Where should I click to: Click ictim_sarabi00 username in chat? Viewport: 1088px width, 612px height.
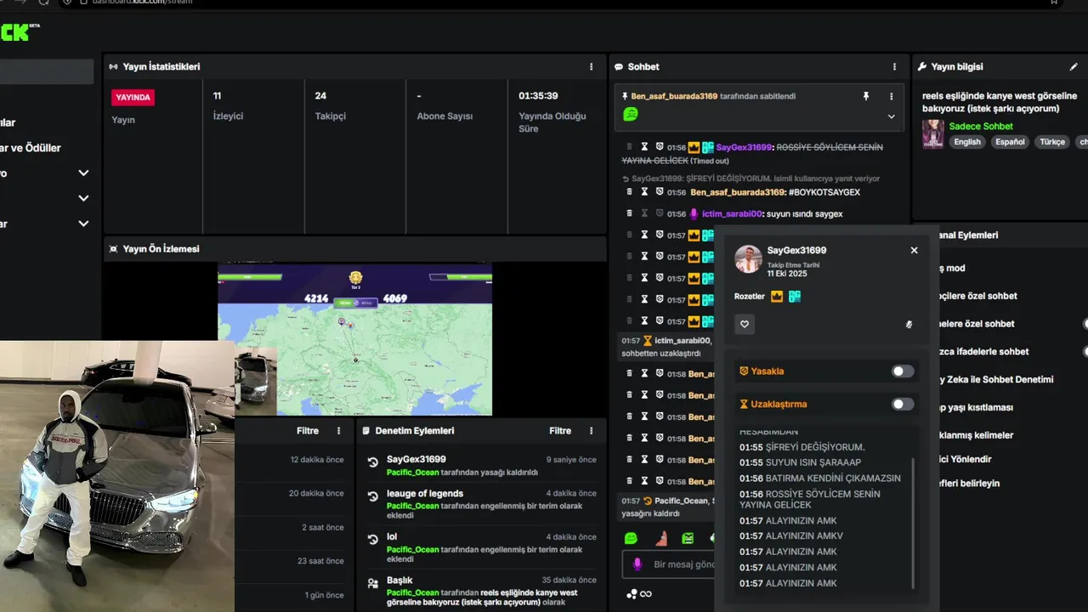click(732, 213)
